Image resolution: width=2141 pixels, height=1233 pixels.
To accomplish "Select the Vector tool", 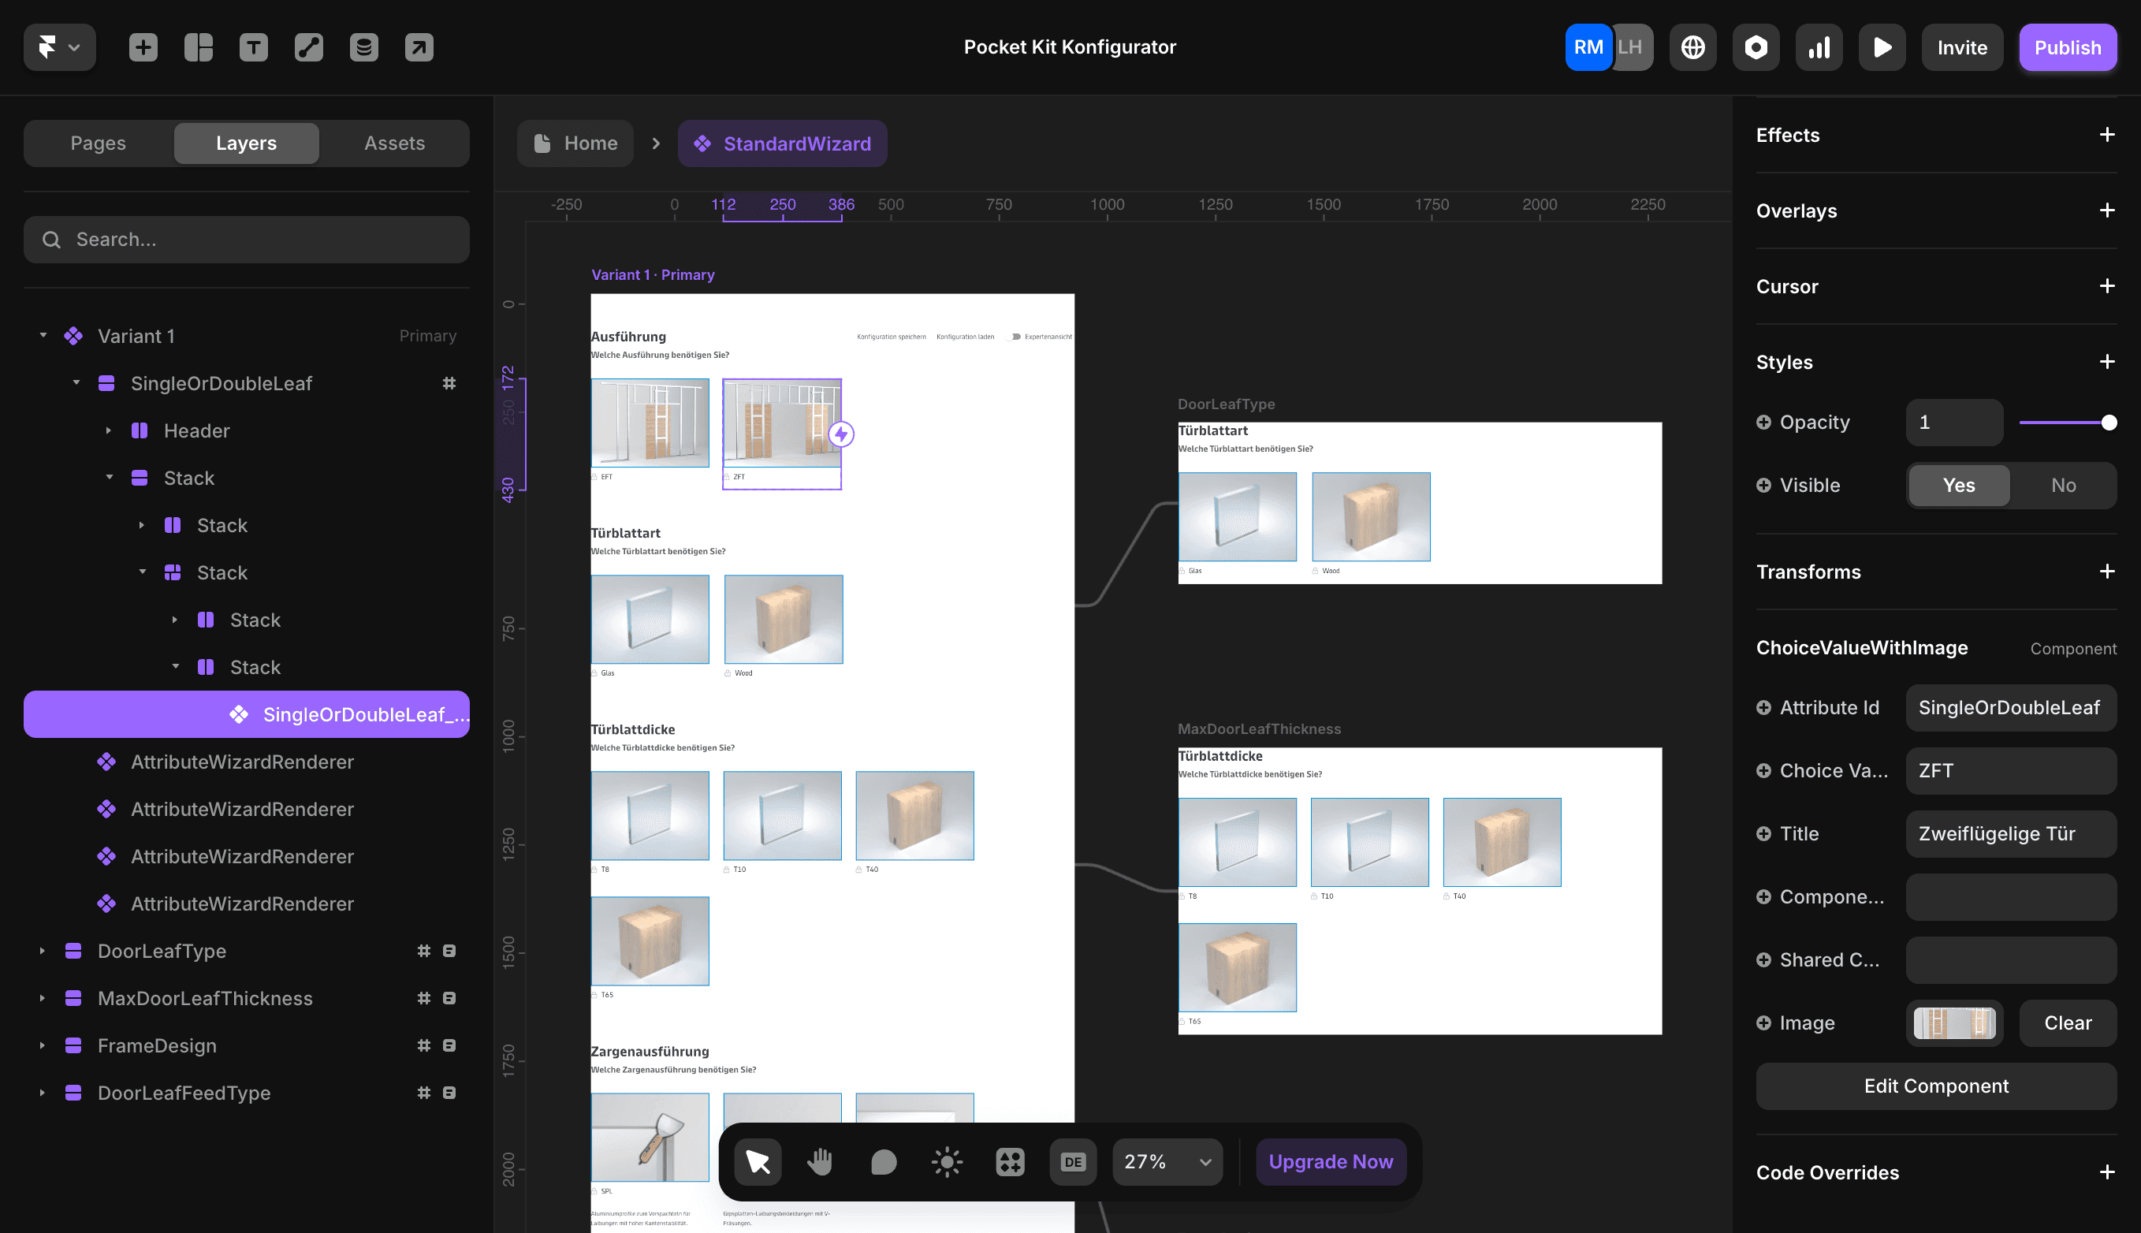I will coord(308,47).
